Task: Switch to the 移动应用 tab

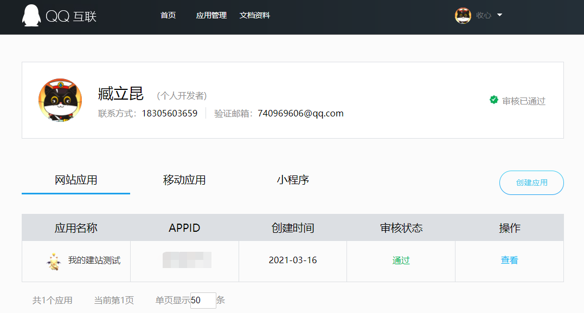Action: (x=184, y=180)
